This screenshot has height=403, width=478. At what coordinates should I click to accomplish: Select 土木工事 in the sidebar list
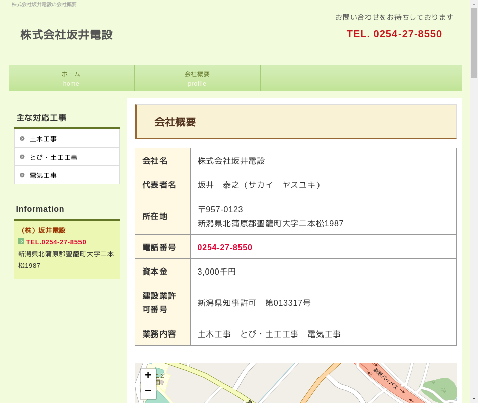coord(43,139)
